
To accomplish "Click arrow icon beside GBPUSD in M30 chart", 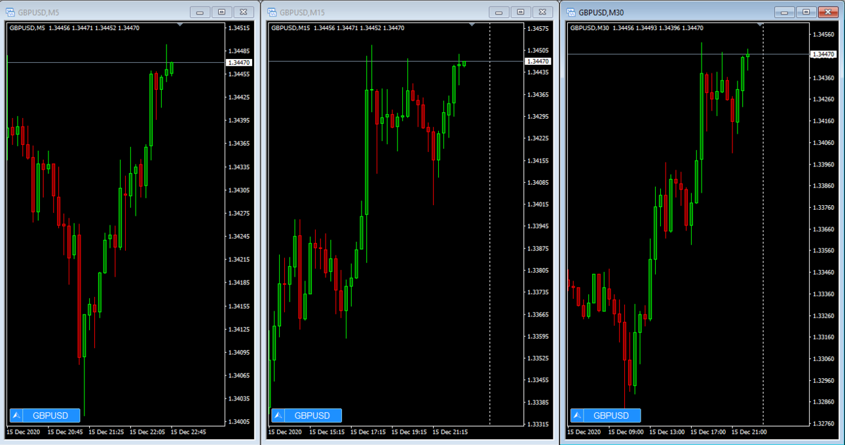I will click(x=577, y=416).
